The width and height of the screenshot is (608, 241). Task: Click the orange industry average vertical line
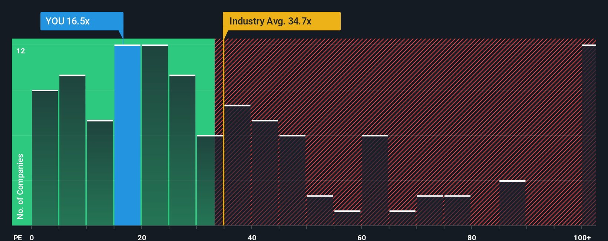point(224,148)
